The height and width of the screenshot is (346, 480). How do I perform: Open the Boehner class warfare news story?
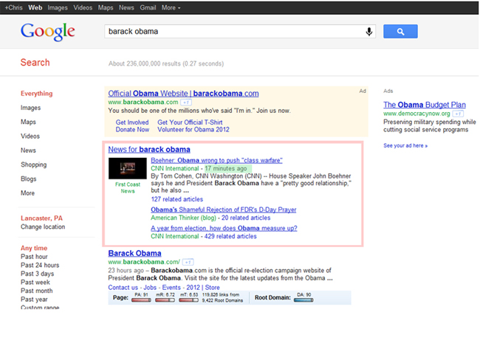[x=216, y=161]
